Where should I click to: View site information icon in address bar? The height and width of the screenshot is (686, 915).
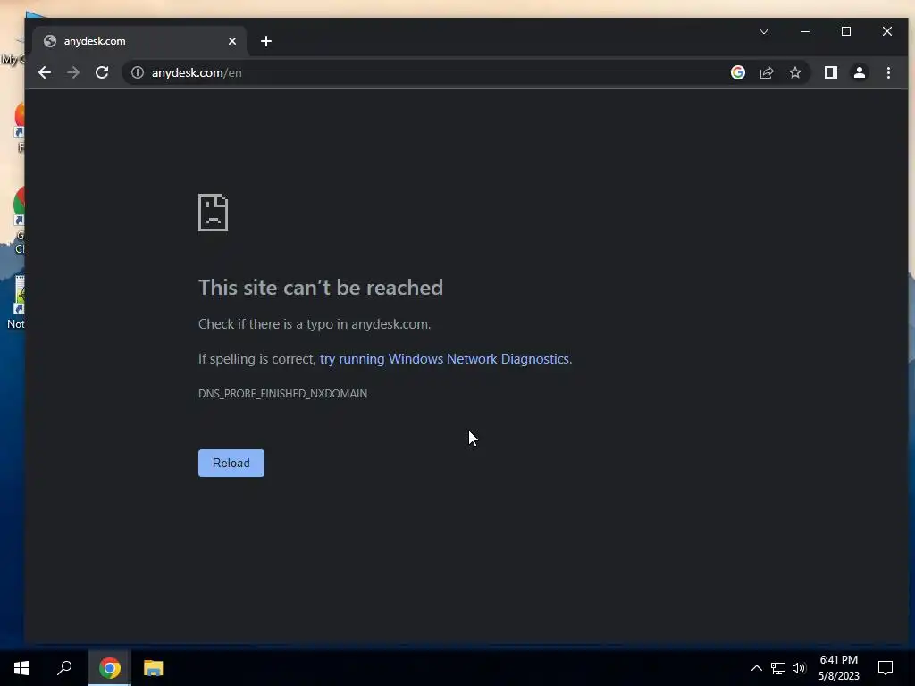137,72
